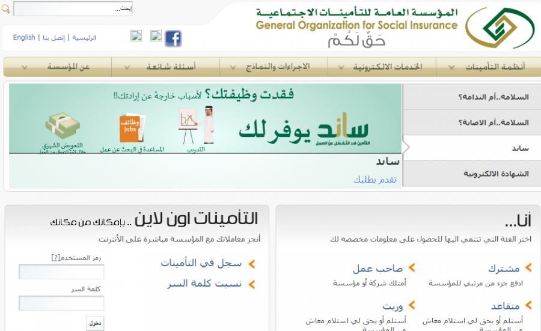Viewport: 541px width, 331px height.
Task: Select the الشهادة الالكترونية tab
Action: (471, 174)
